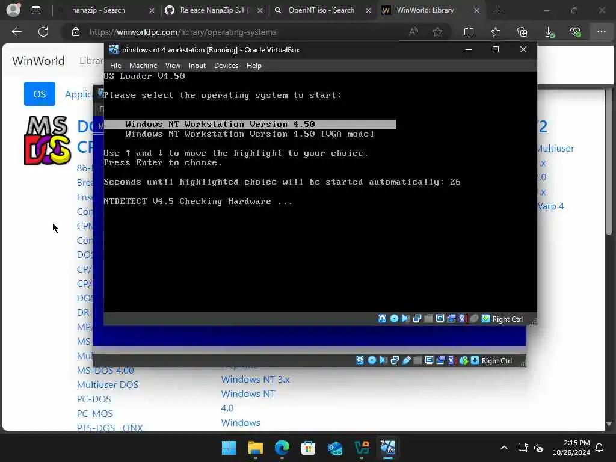Open Browser essentials heart icon
The image size is (616, 462).
coord(575,32)
